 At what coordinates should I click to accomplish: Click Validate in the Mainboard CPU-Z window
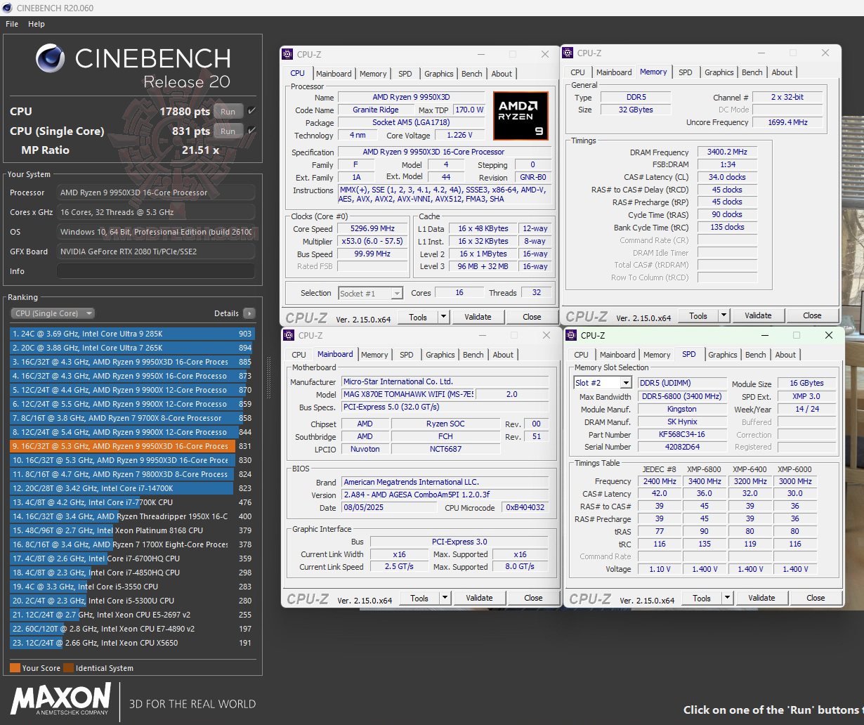click(x=480, y=597)
